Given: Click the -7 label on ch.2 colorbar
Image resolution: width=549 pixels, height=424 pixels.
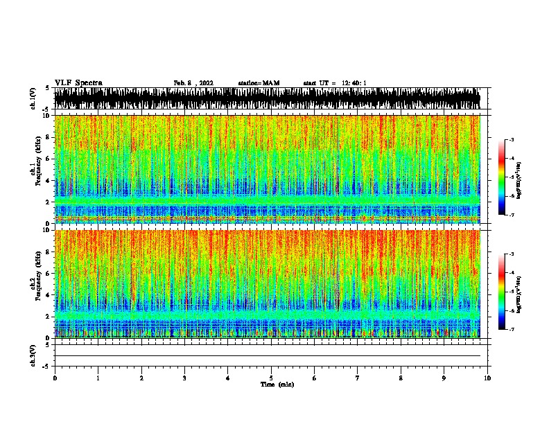Looking at the screenshot, I should click(x=511, y=329).
